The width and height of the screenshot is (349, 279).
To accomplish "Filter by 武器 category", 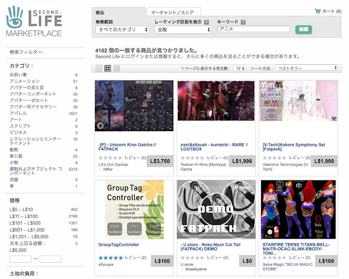I will [14, 179].
